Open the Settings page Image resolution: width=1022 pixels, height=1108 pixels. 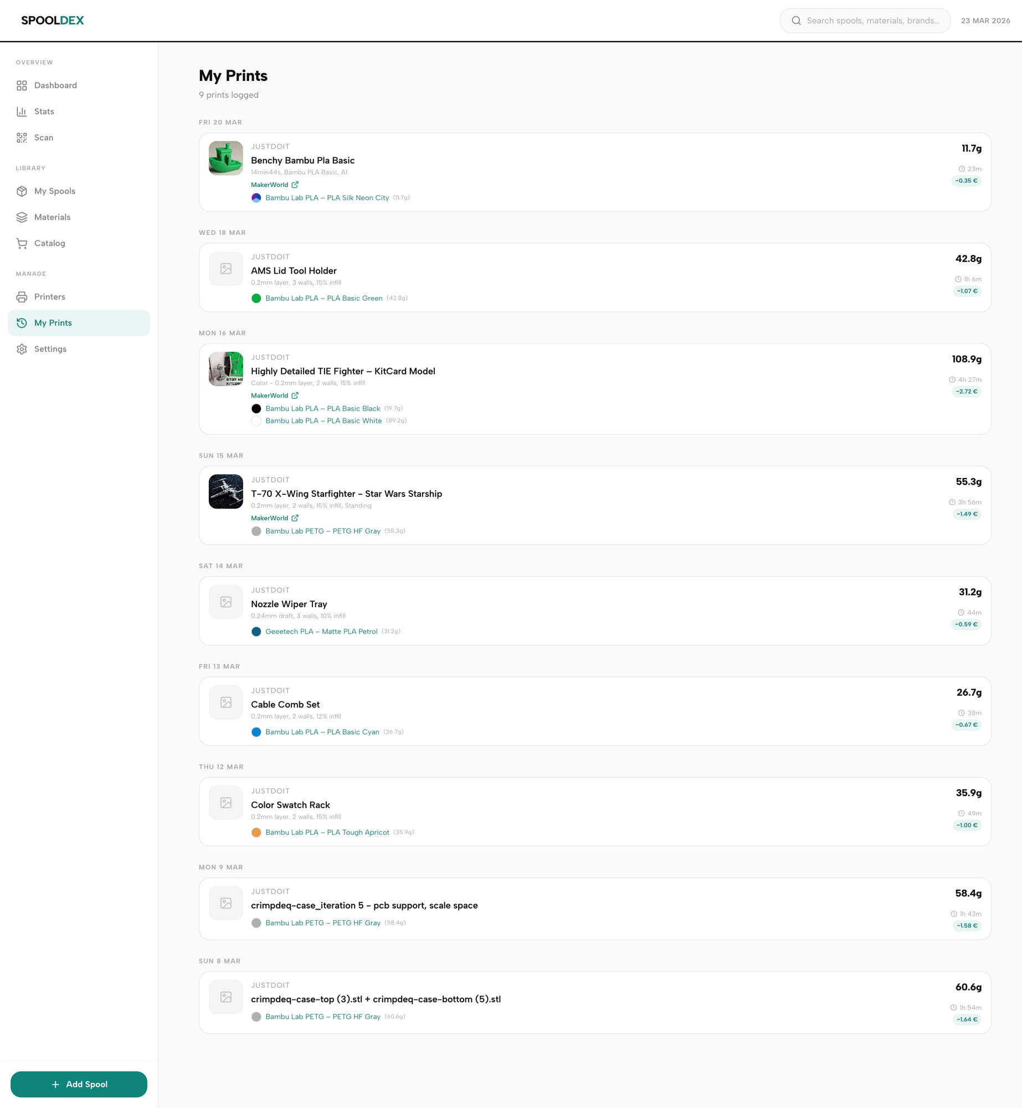50,348
